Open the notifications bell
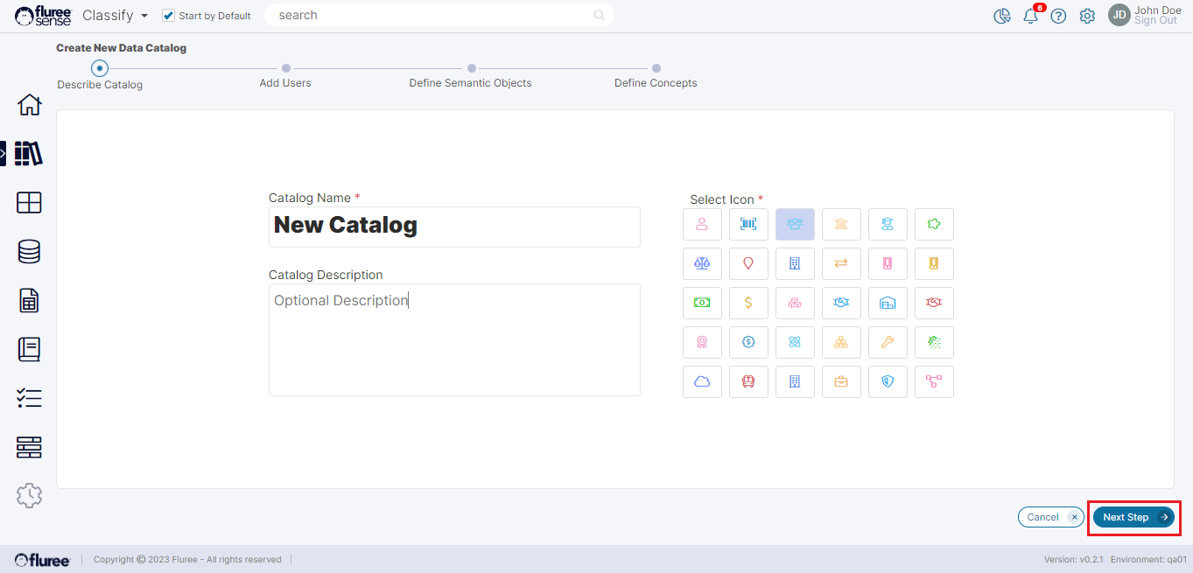 pyautogui.click(x=1030, y=16)
